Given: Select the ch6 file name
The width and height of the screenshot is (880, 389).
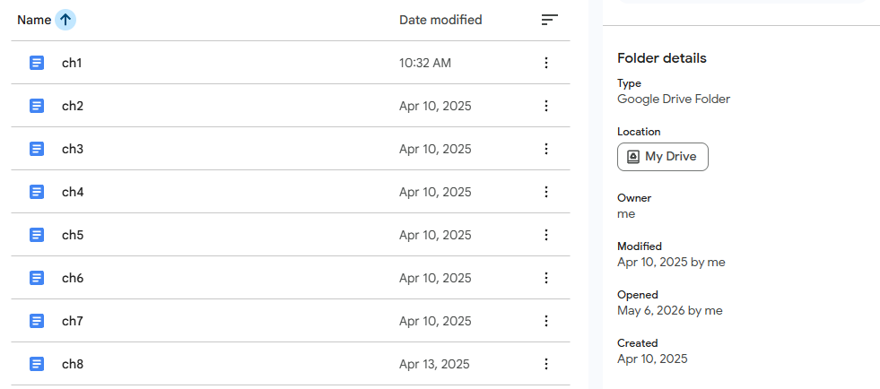Looking at the screenshot, I should [x=73, y=278].
